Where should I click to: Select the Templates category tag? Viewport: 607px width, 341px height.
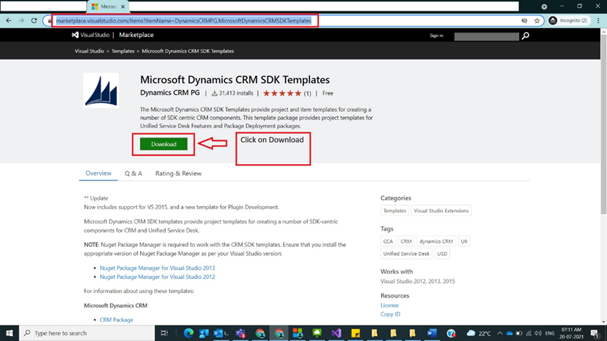[394, 210]
